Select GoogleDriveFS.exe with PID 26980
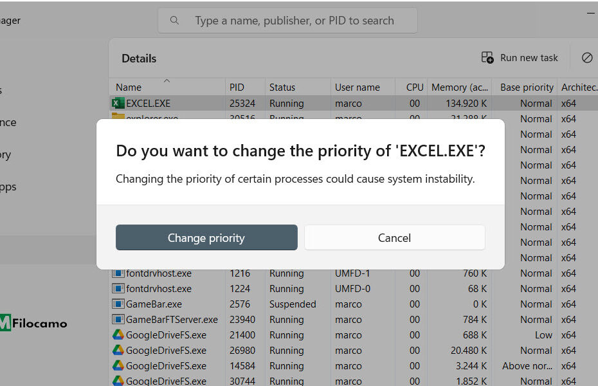This screenshot has height=386, width=598. (166, 351)
